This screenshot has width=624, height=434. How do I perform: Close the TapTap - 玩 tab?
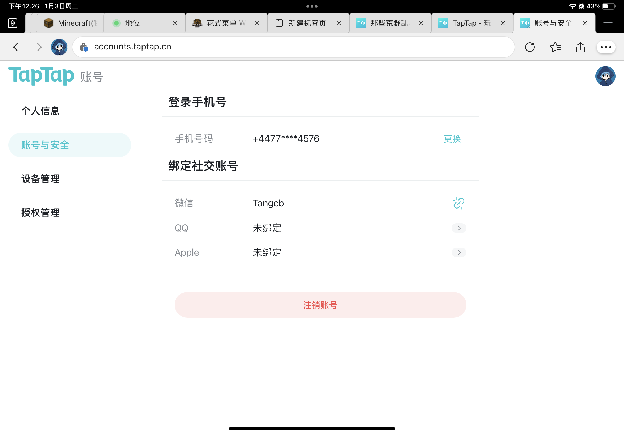click(503, 23)
